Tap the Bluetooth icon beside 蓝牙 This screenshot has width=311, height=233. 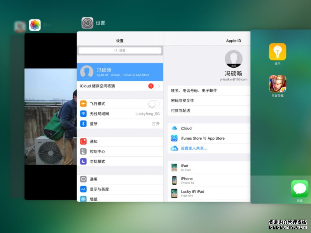[83, 124]
